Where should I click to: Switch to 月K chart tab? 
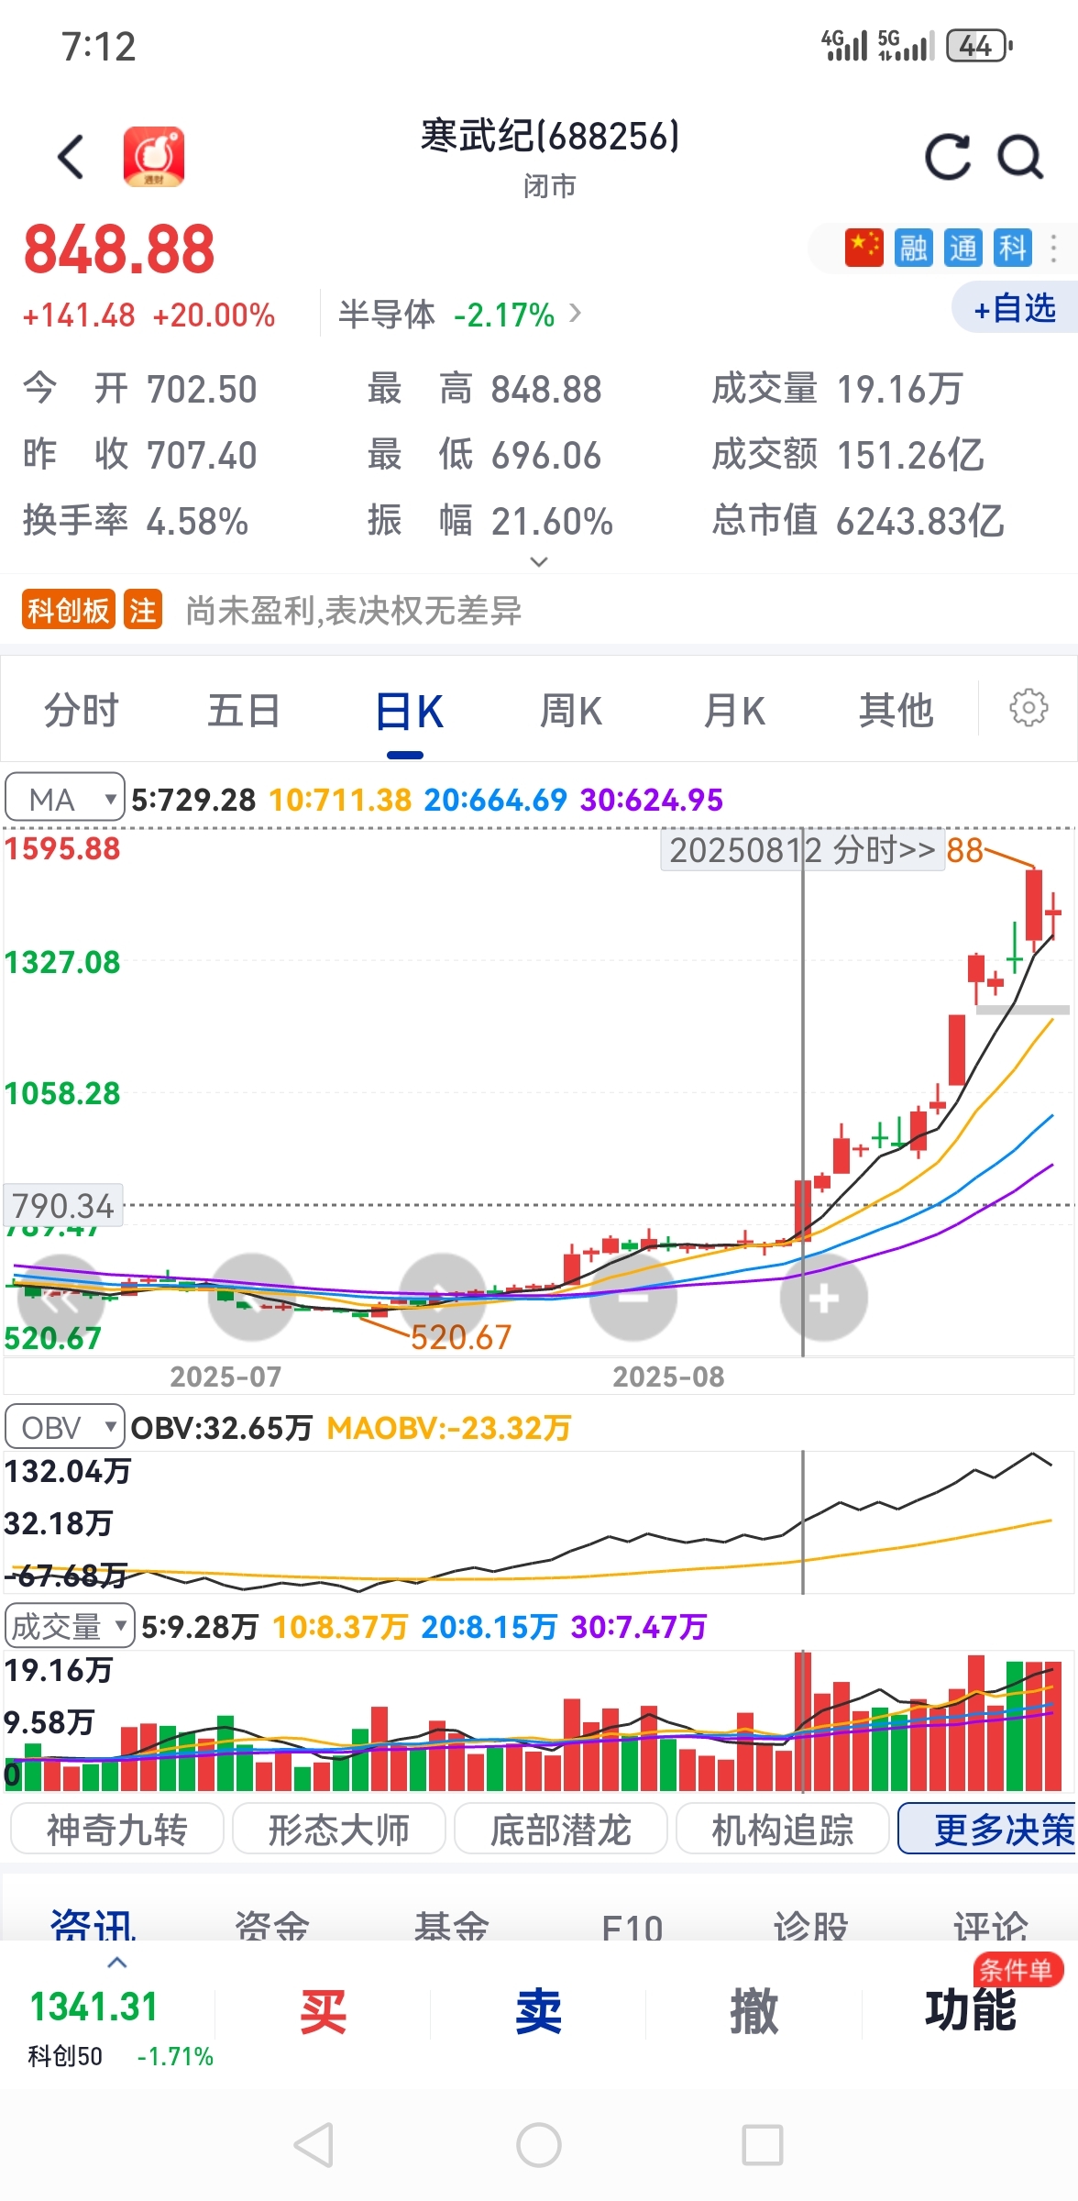tap(734, 710)
